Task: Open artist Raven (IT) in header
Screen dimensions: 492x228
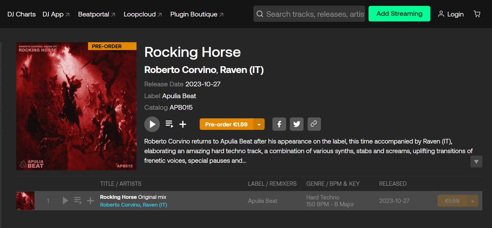Action: pyautogui.click(x=242, y=70)
